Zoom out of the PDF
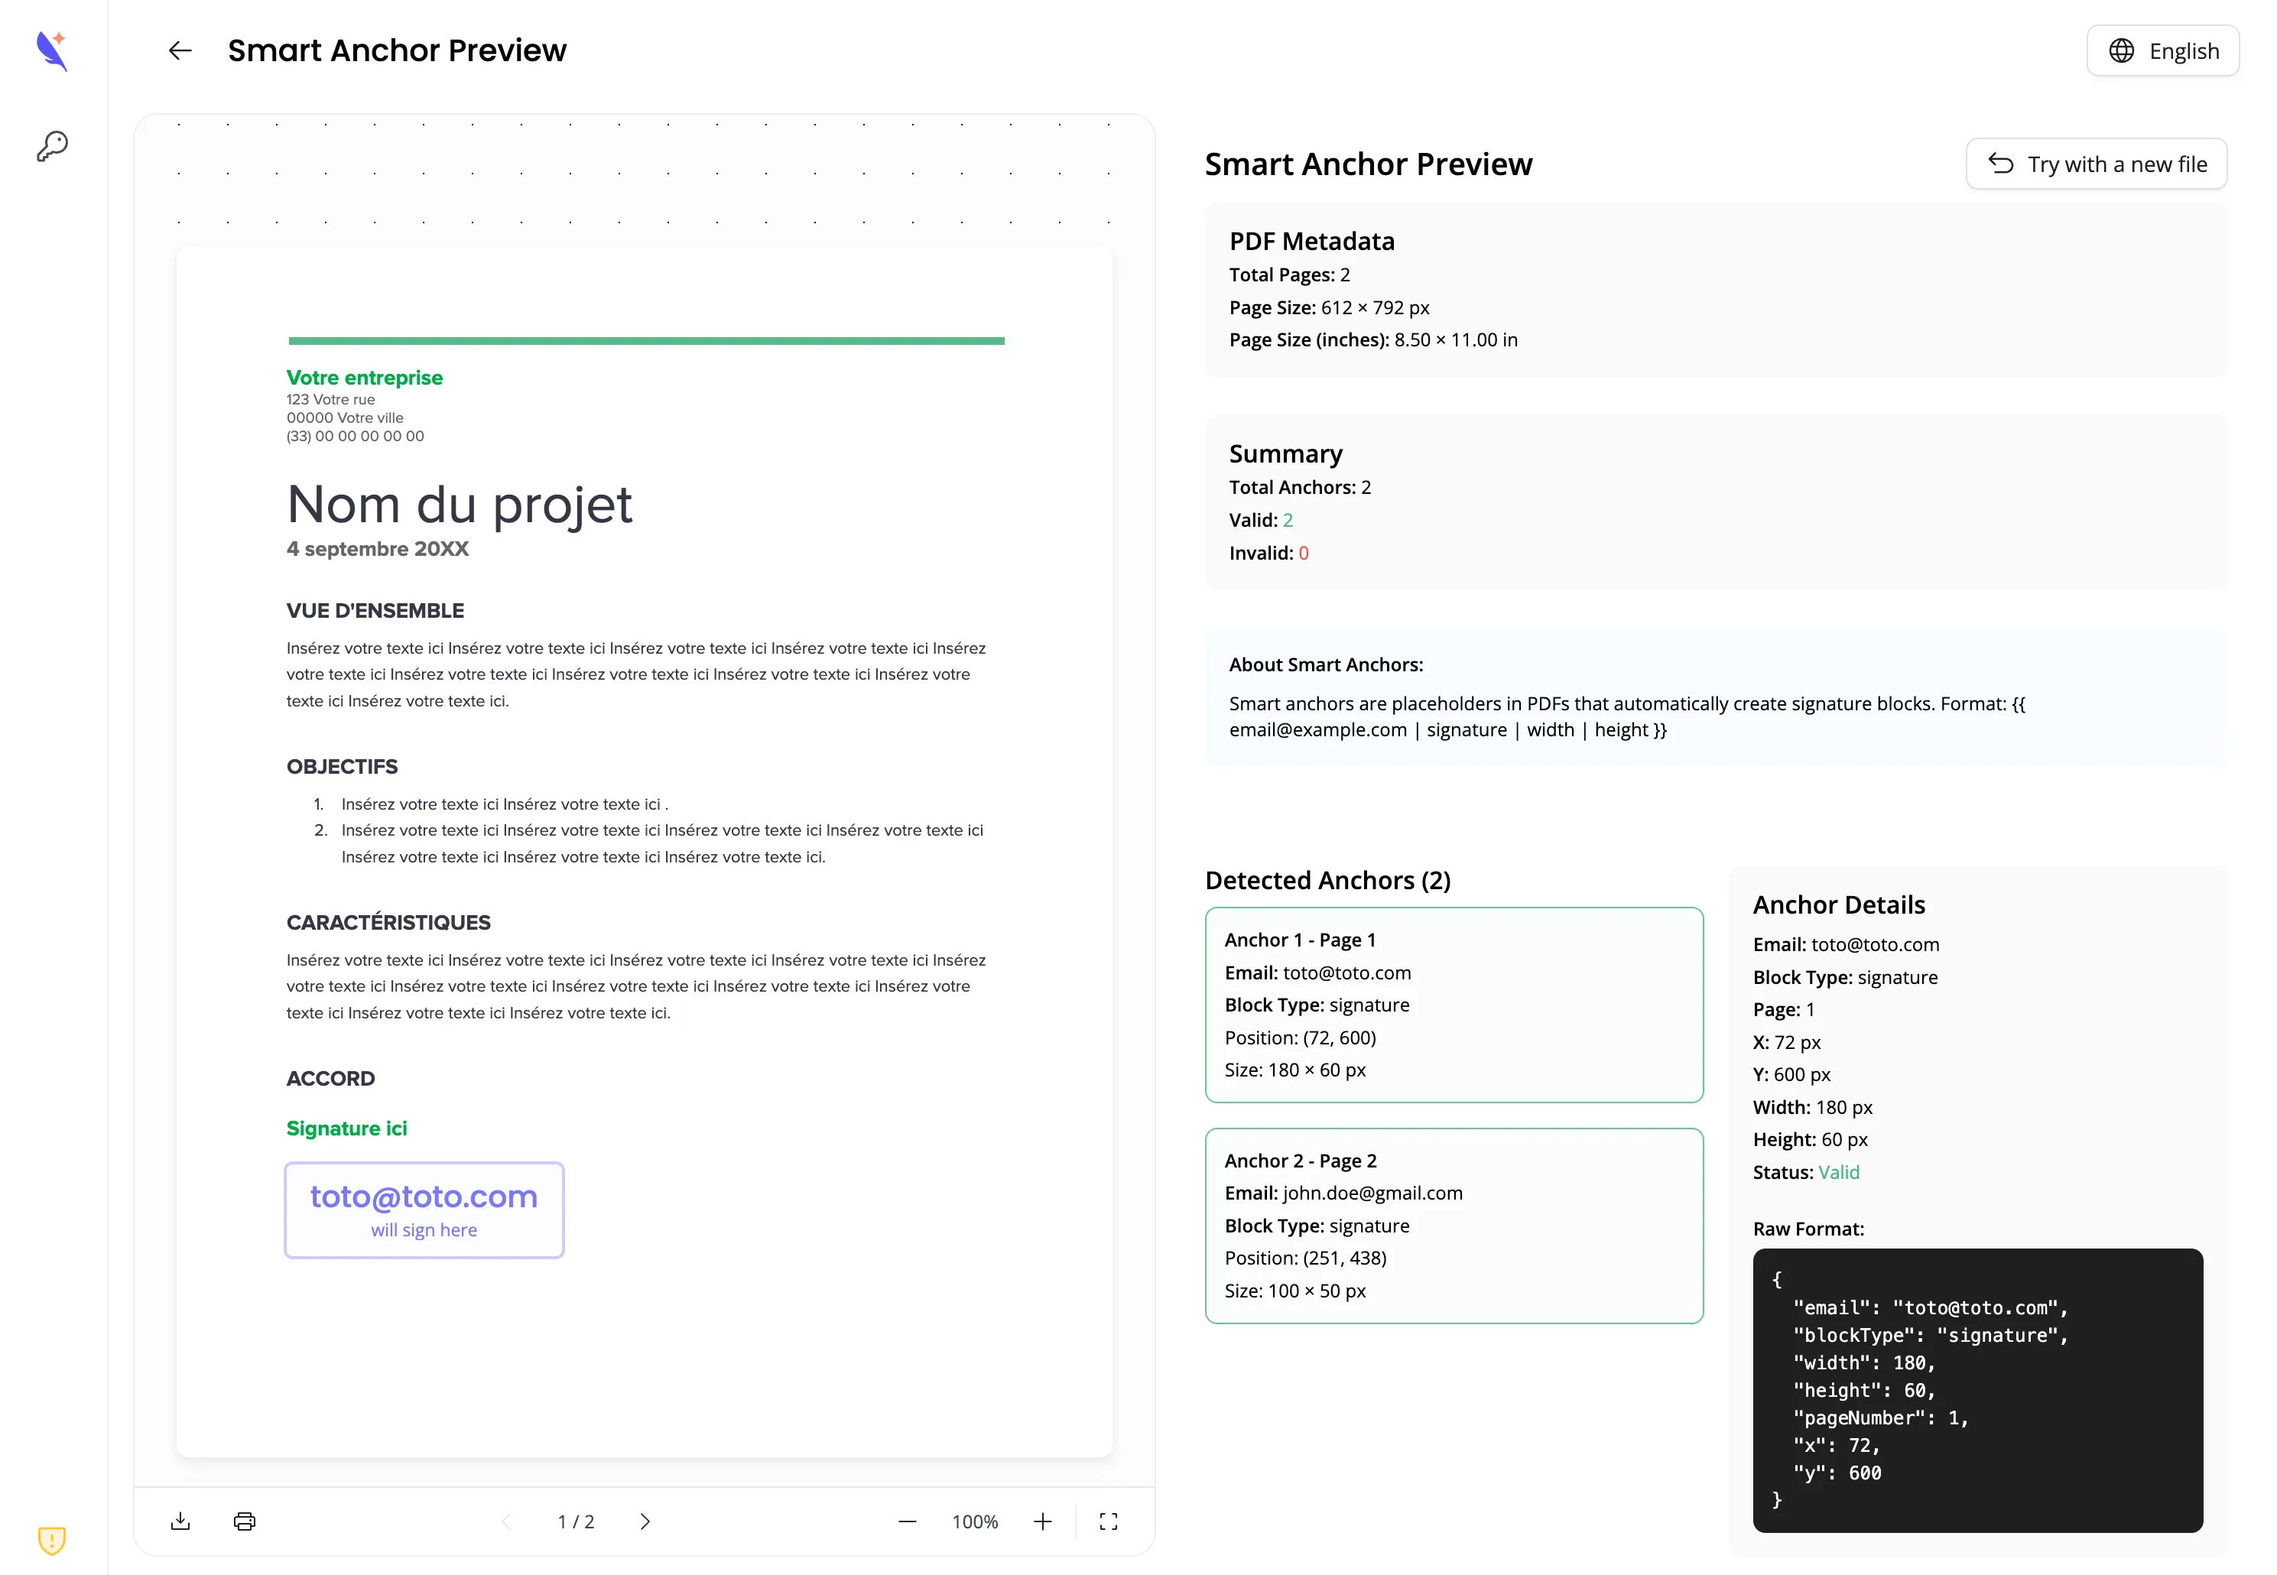 [907, 1521]
